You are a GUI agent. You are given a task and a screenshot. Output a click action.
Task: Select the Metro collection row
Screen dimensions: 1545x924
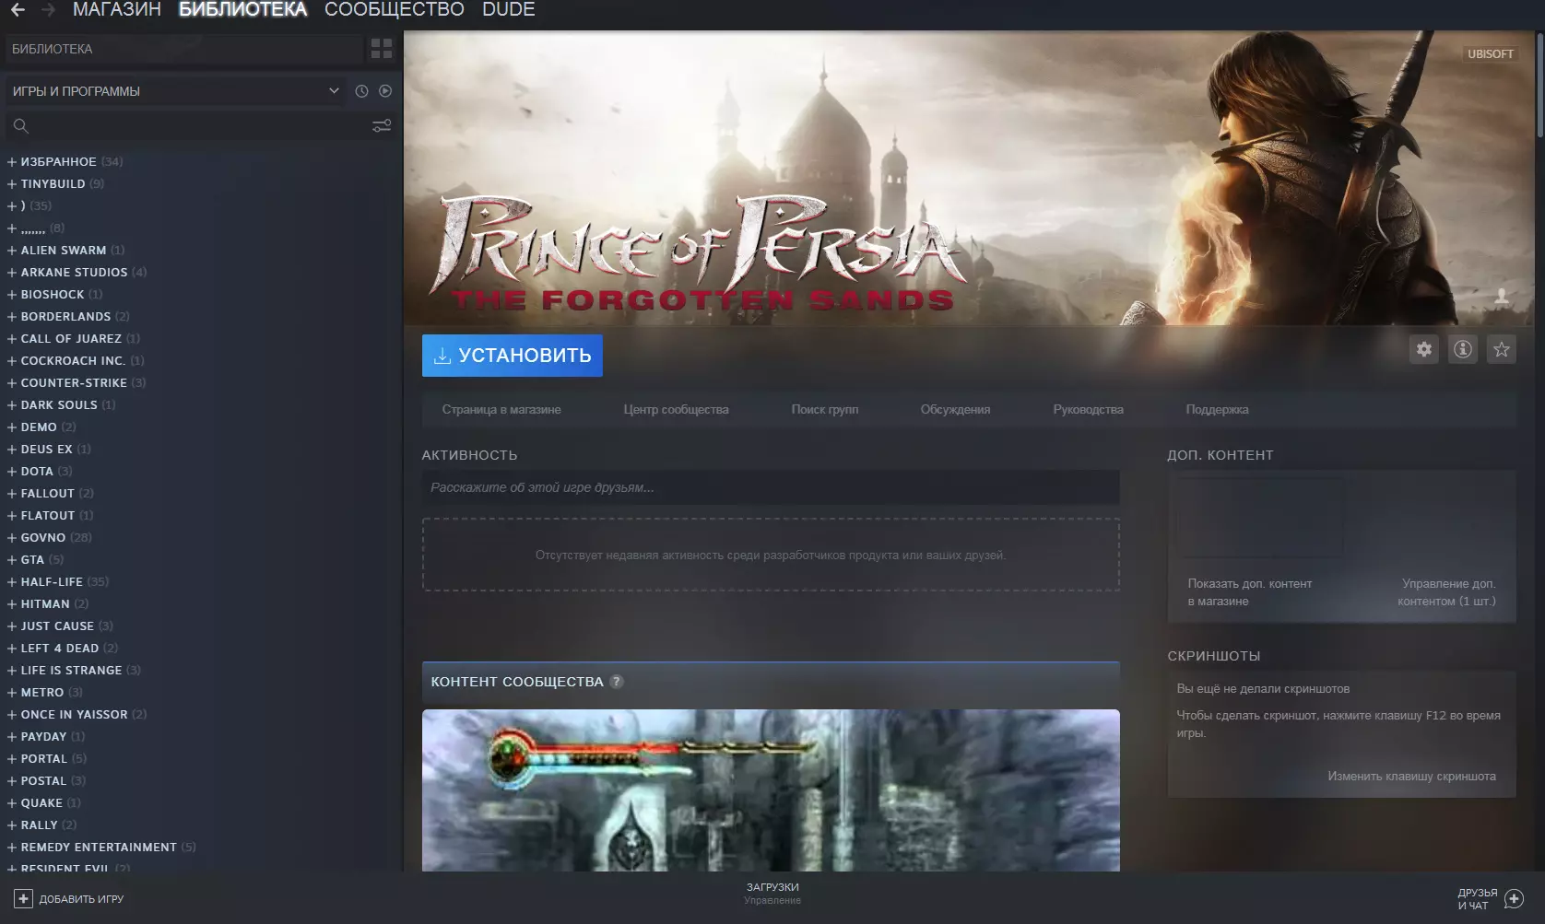(x=201, y=693)
